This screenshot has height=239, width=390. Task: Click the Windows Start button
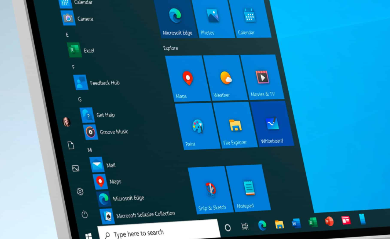point(89,236)
